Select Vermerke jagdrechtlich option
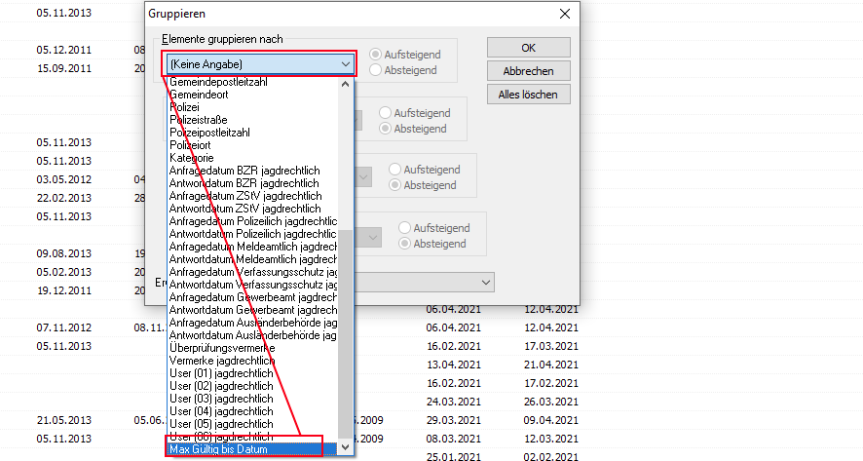 [x=220, y=361]
